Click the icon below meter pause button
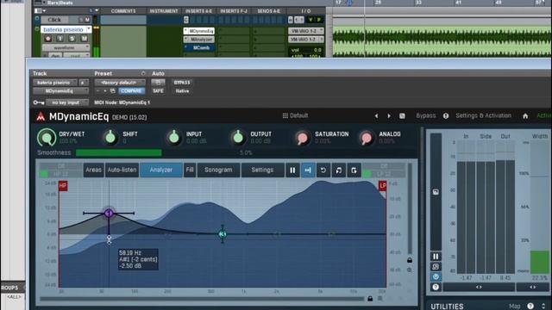Image resolution: width=552 pixels, height=310 pixels. [436, 266]
